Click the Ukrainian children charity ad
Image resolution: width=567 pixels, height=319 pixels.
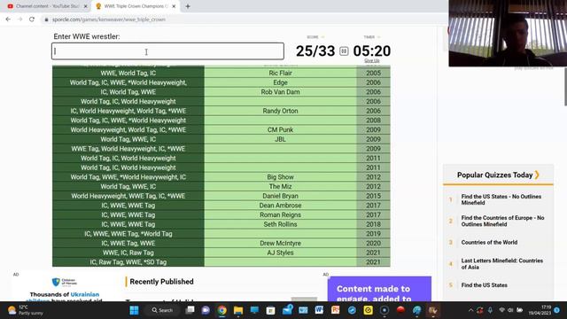[x=65, y=288]
